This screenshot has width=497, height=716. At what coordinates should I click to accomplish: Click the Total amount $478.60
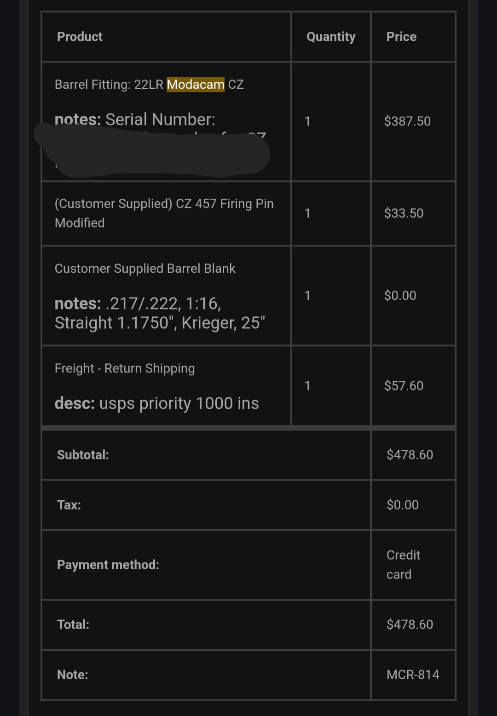(410, 624)
